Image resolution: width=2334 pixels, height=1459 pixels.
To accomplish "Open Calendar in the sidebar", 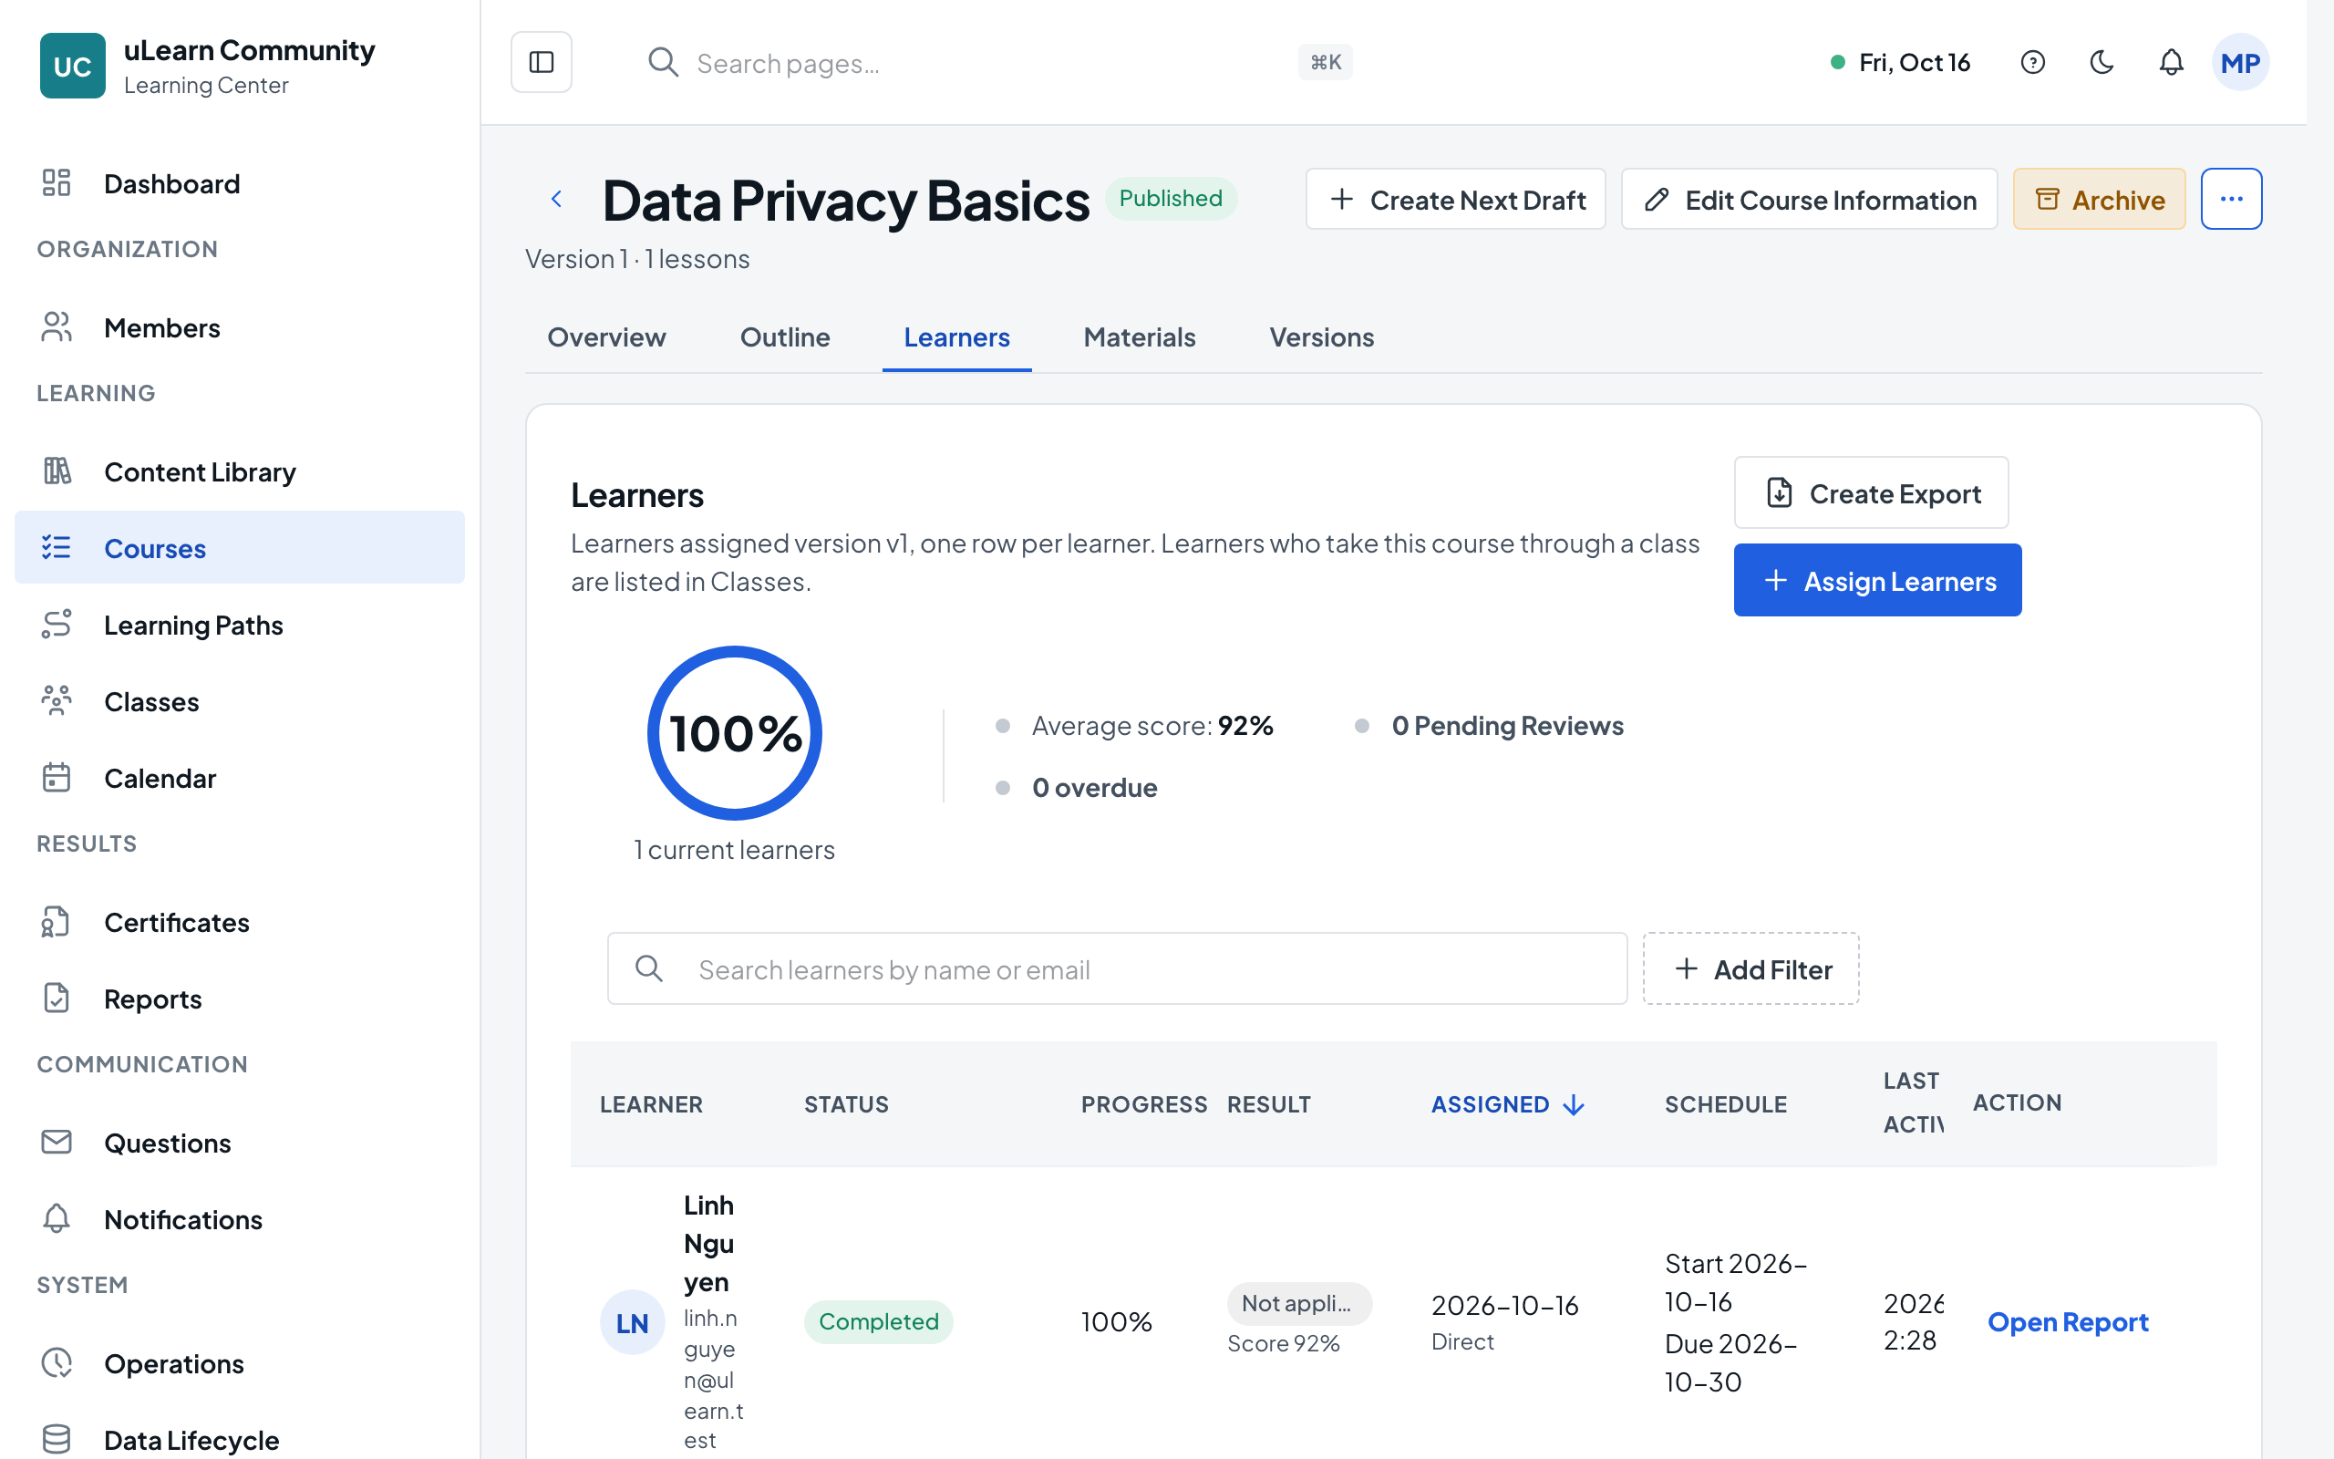I will click(x=239, y=778).
